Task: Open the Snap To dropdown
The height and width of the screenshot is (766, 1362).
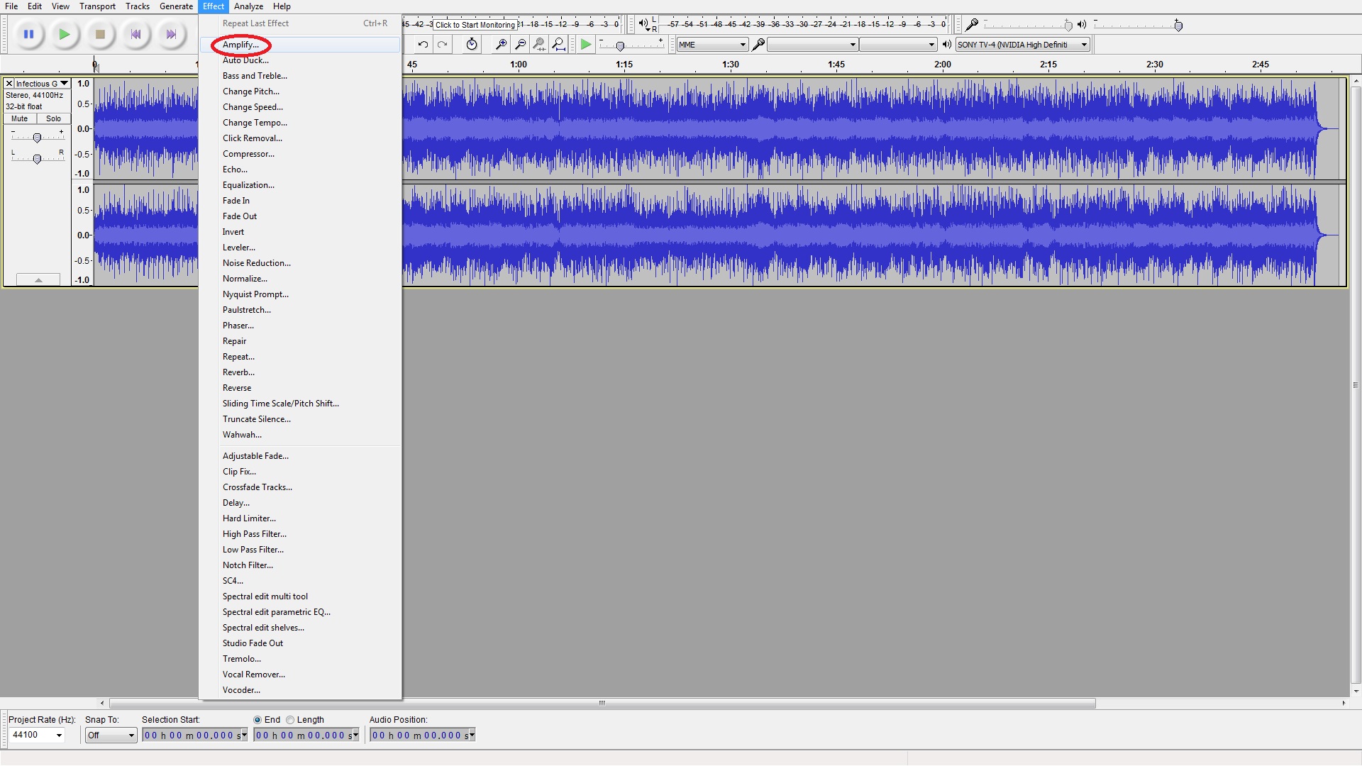Action: 111,736
